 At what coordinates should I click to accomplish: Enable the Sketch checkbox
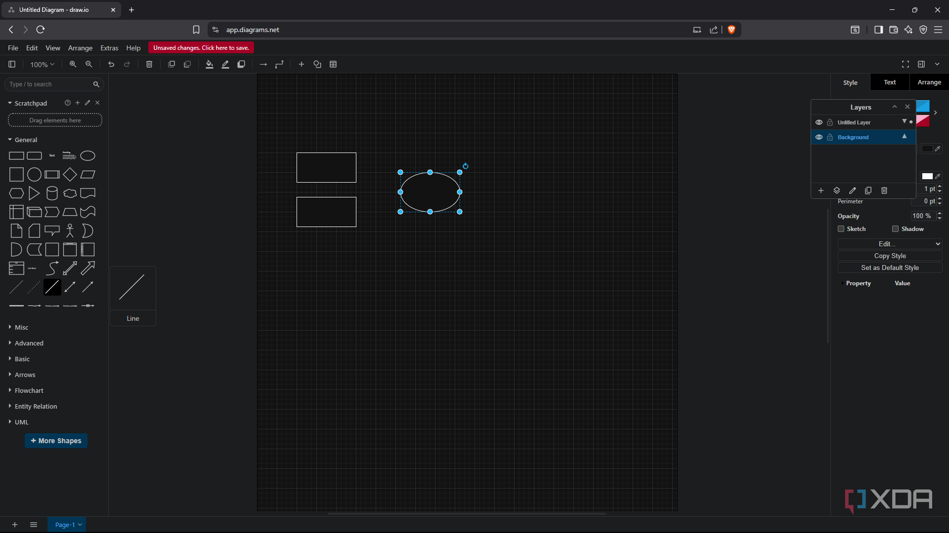[x=841, y=229]
